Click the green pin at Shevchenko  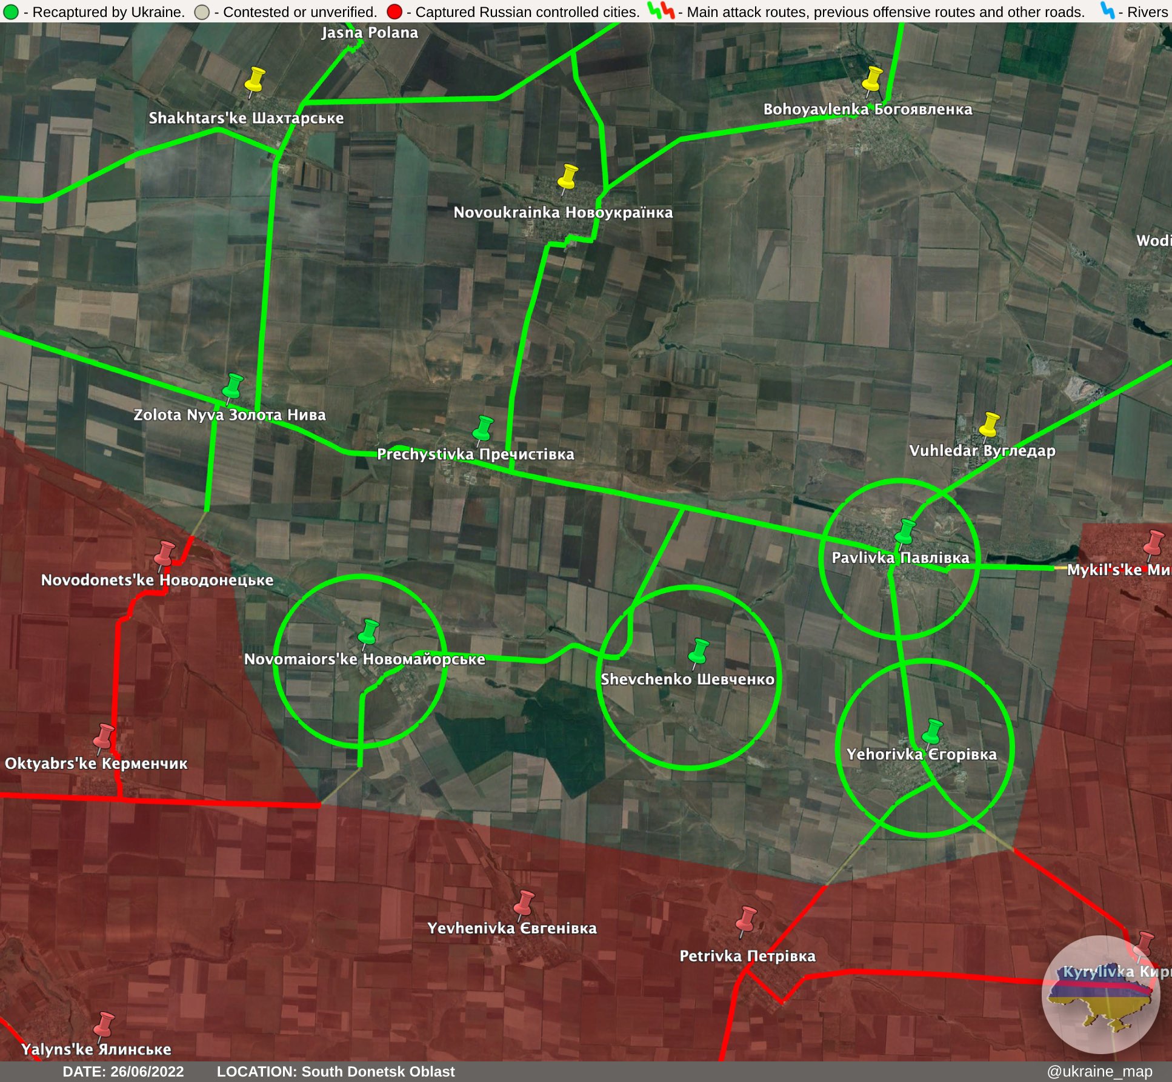coord(699,651)
